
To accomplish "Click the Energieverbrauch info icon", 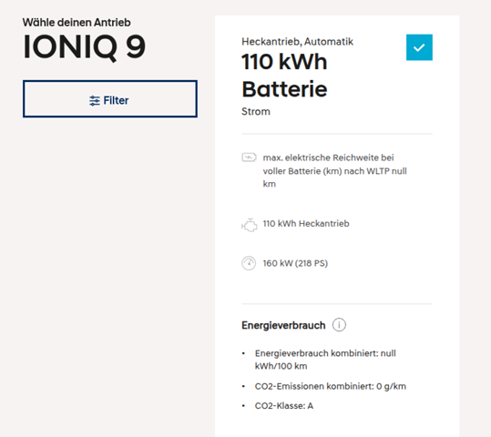I will 339,325.
